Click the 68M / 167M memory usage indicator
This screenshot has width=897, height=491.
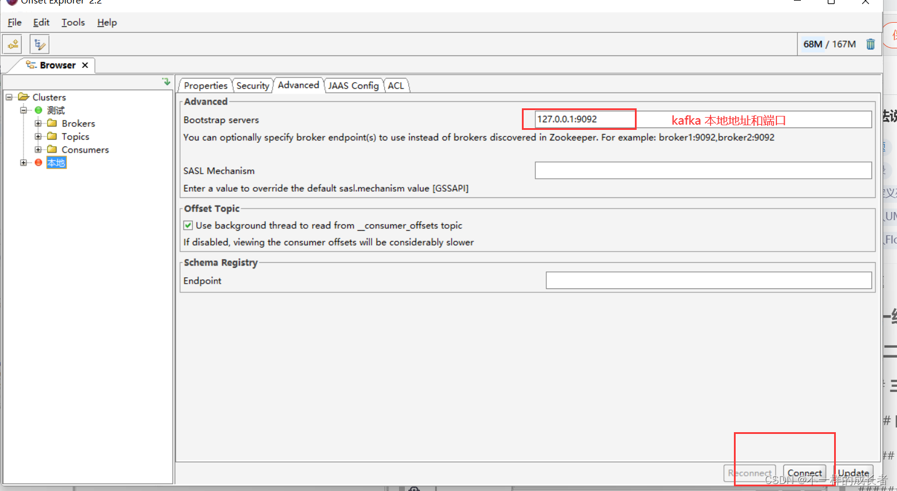[829, 44]
